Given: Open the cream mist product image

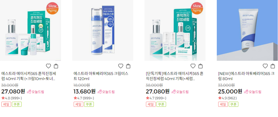Looking at the screenshot, I should (x=103, y=30).
